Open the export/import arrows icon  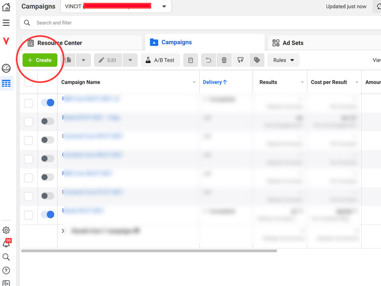(x=240, y=60)
